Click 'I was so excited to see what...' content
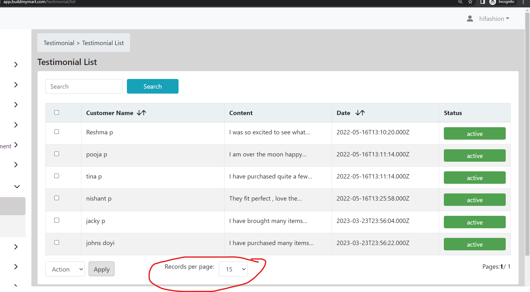The width and height of the screenshot is (530, 292). point(270,132)
